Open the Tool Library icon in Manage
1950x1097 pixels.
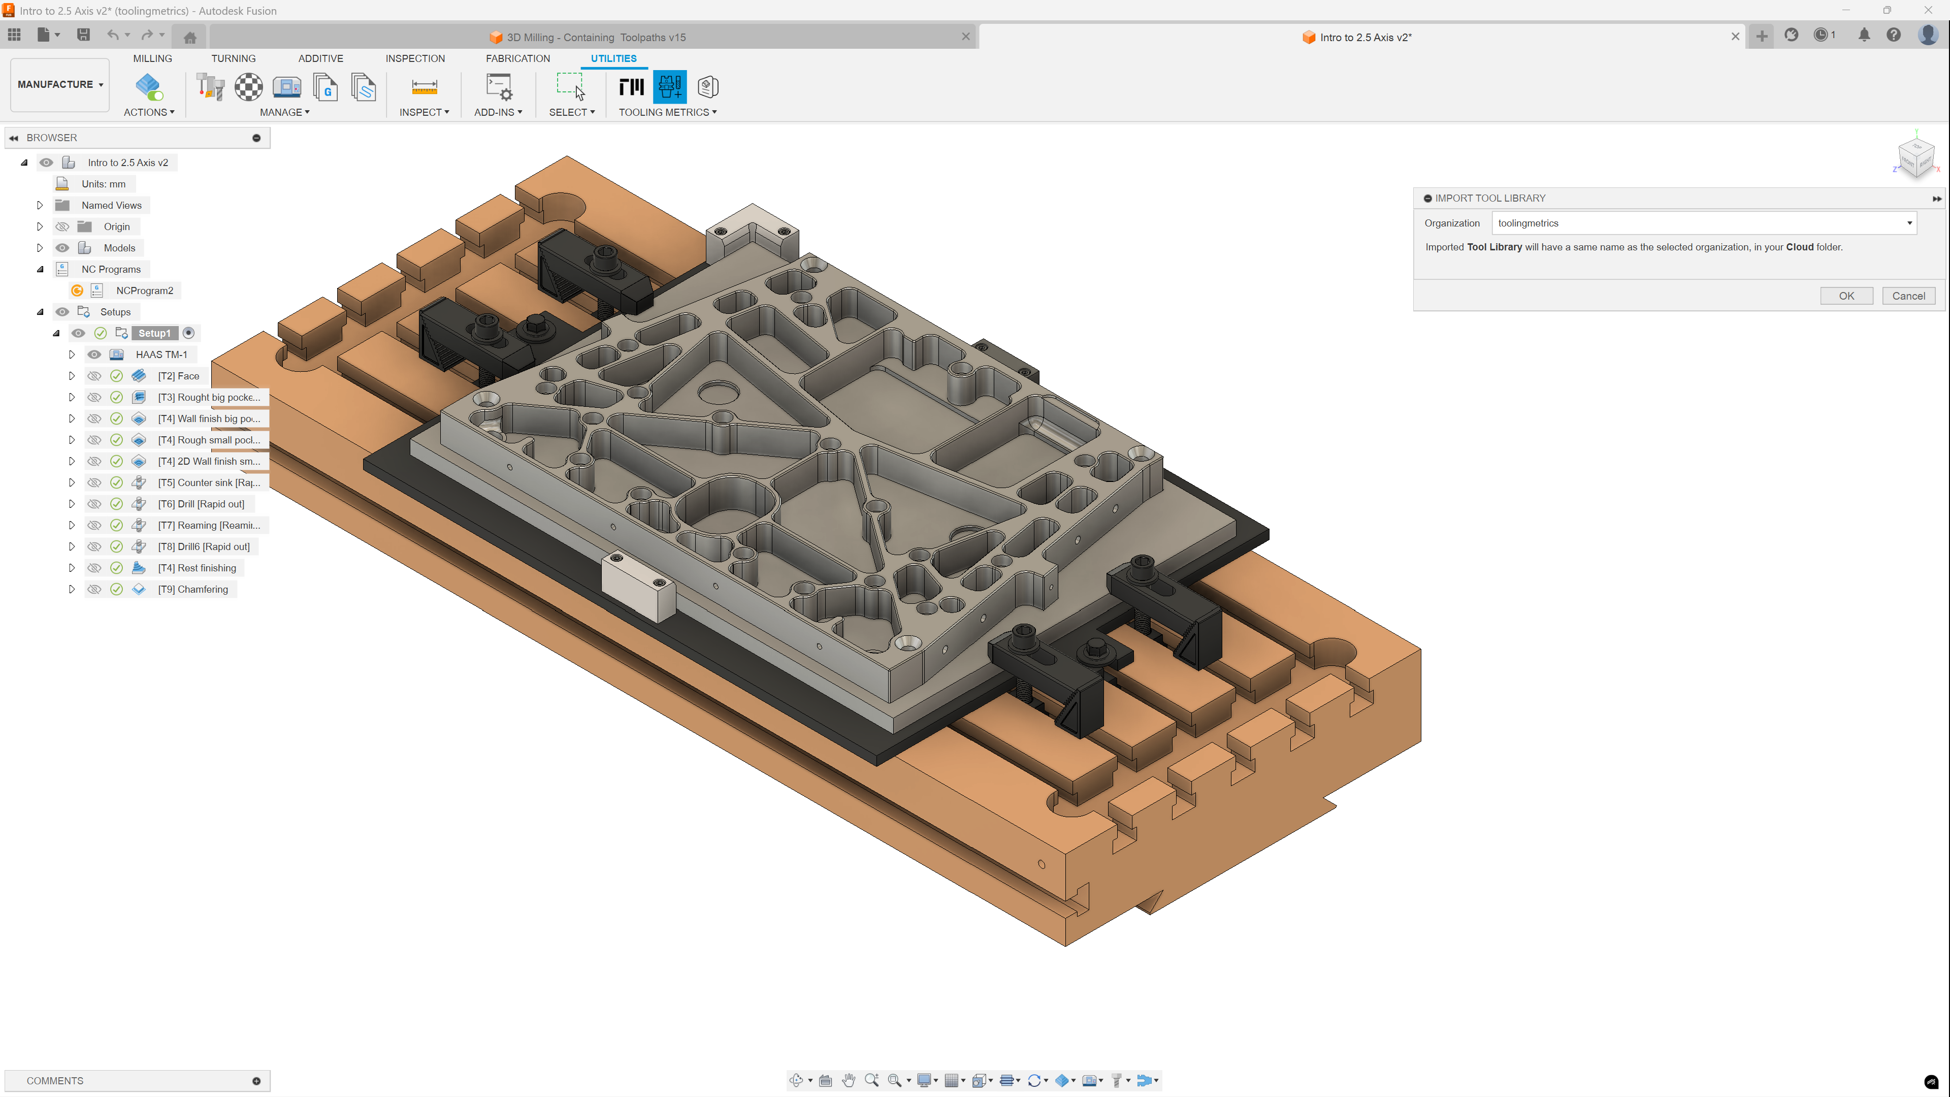pos(210,87)
